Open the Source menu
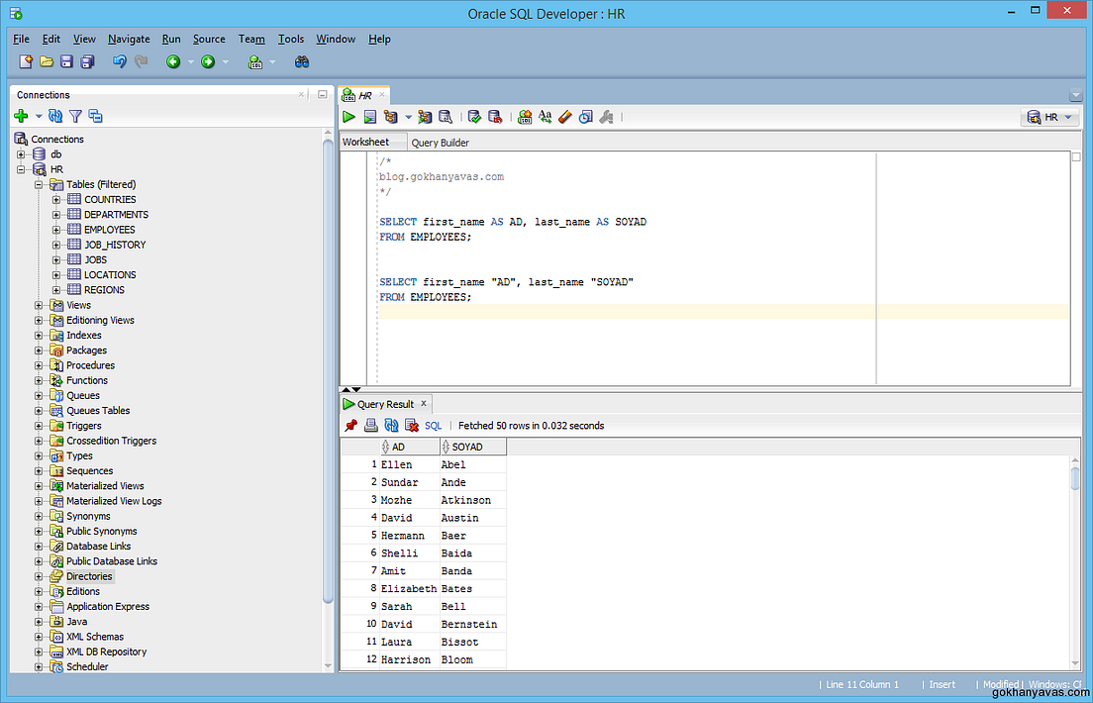 click(x=209, y=39)
